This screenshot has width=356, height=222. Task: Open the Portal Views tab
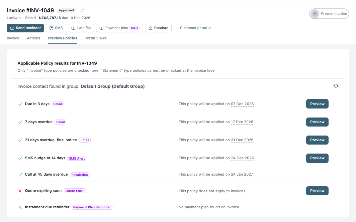(96, 38)
